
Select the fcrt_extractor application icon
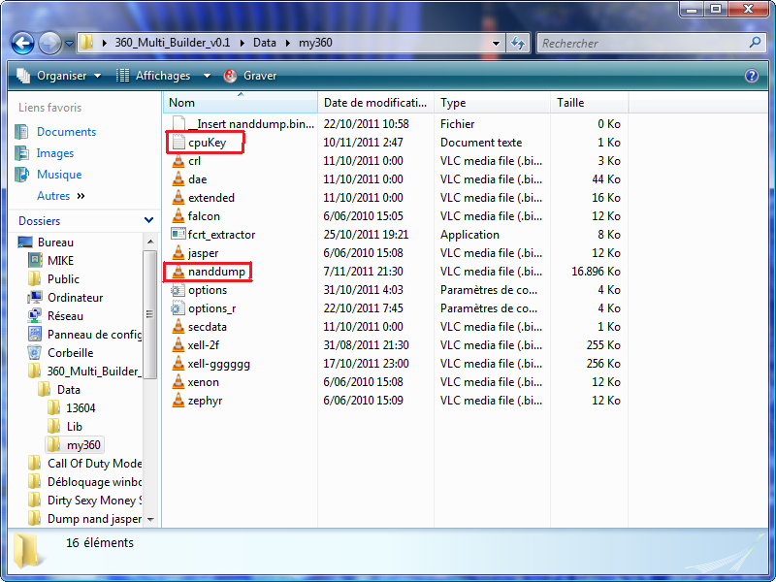tap(178, 234)
